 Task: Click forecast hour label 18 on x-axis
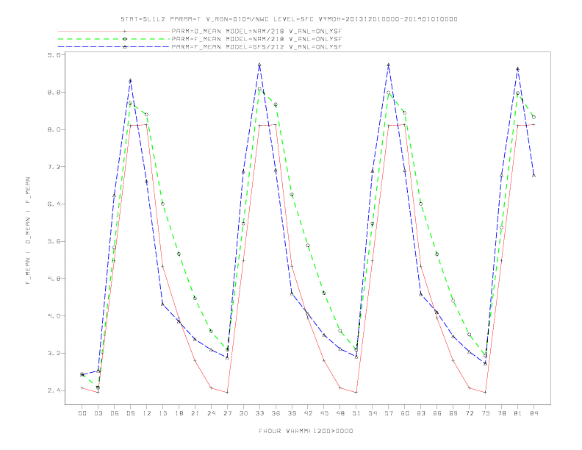click(179, 413)
